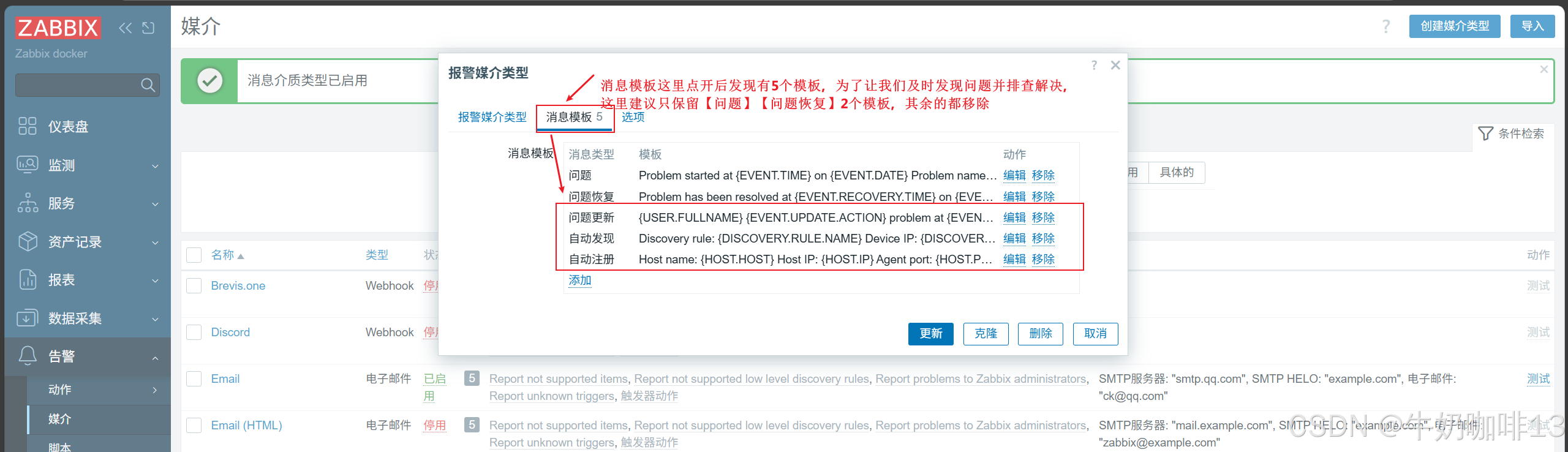
Task: Remove the 自动发现 message template
Action: coord(1043,238)
